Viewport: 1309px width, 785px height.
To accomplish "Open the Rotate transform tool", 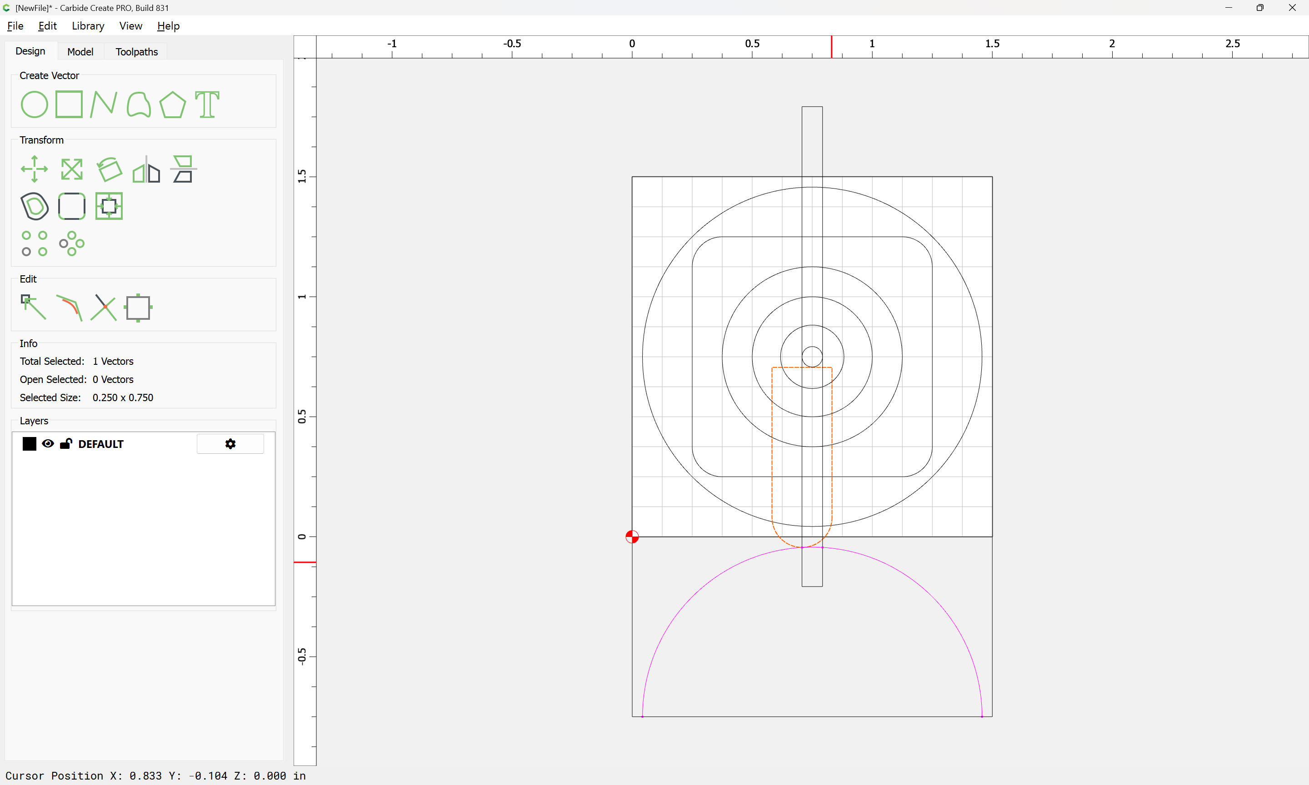I will point(109,169).
